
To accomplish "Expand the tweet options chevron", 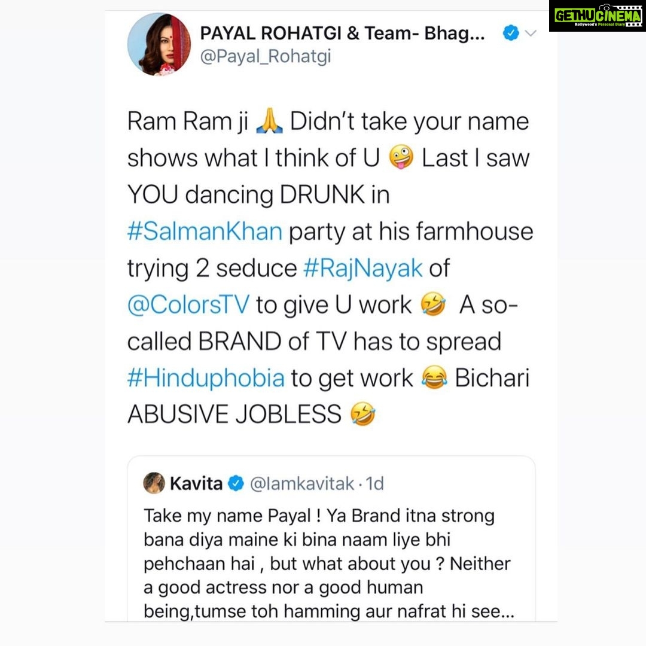I will pyautogui.click(x=531, y=33).
